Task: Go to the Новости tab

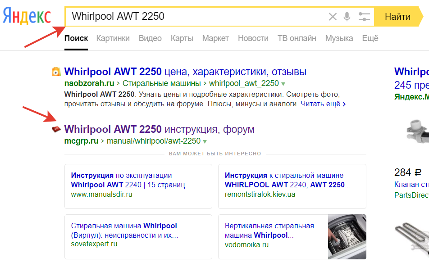Action: click(x=253, y=38)
